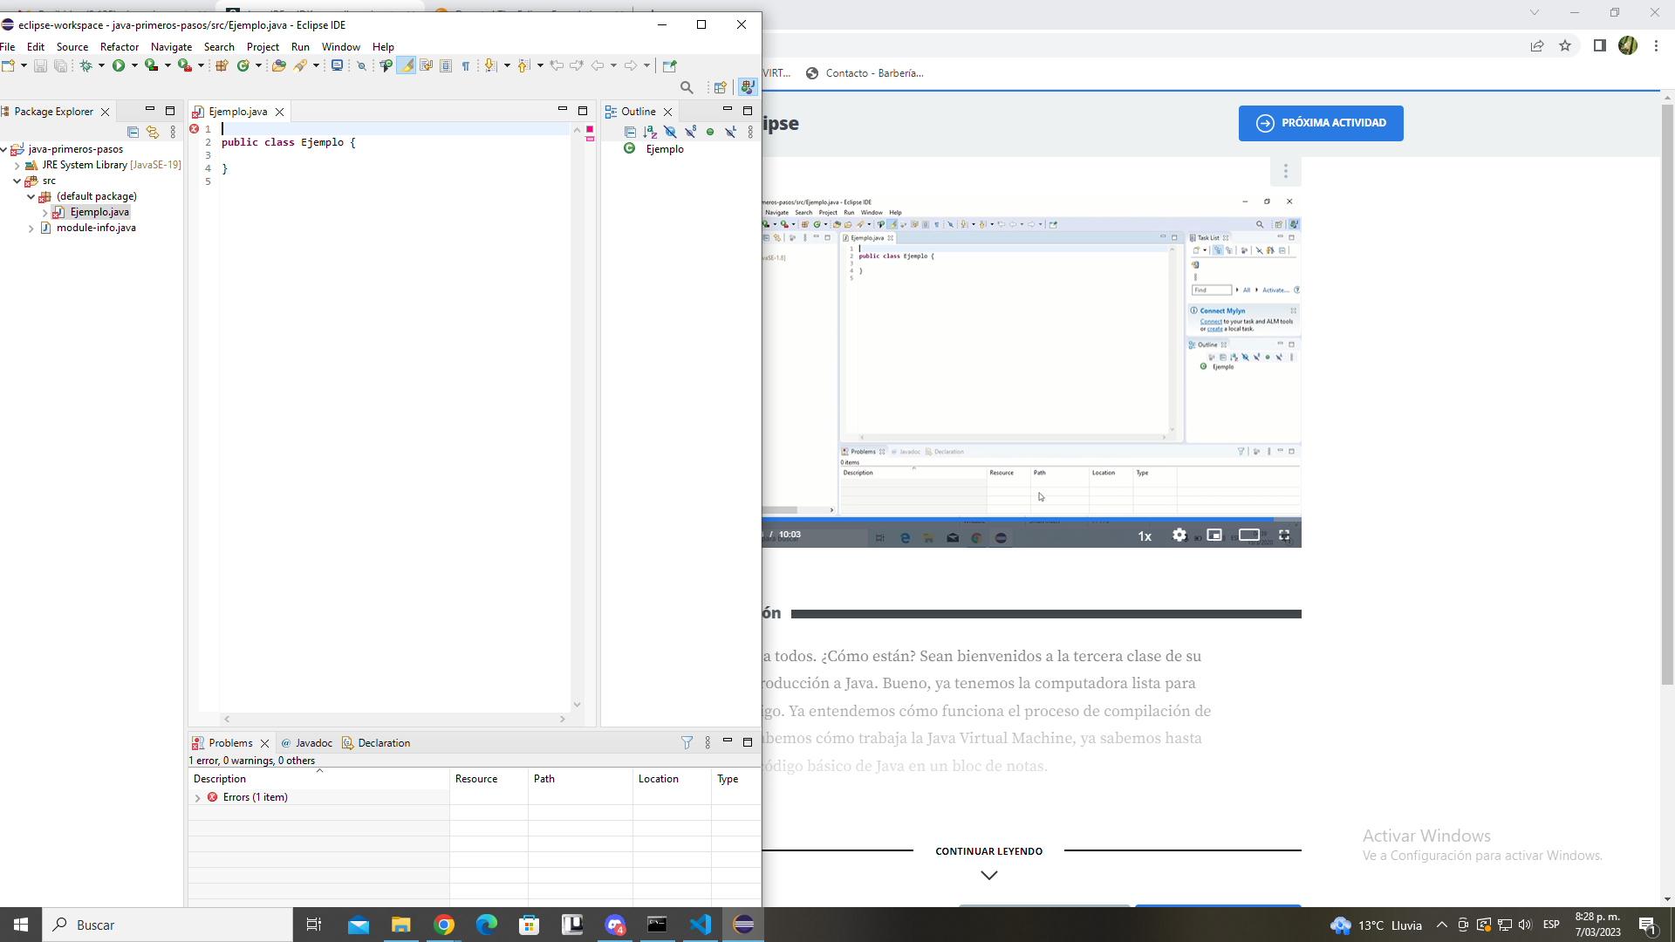
Task: Open the Contacto - Barbería bookmark
Action: pos(865,73)
